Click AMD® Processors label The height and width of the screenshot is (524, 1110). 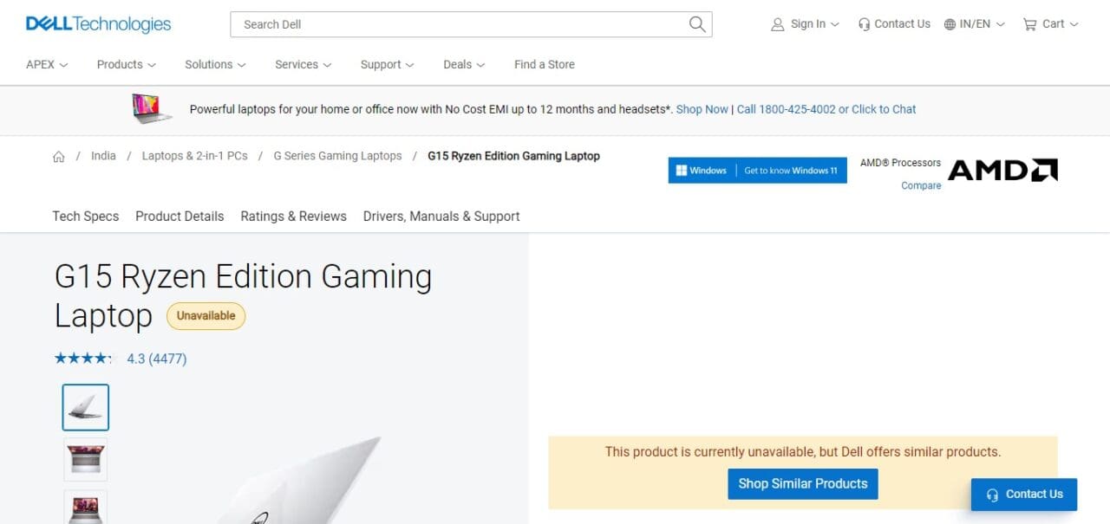[900, 163]
